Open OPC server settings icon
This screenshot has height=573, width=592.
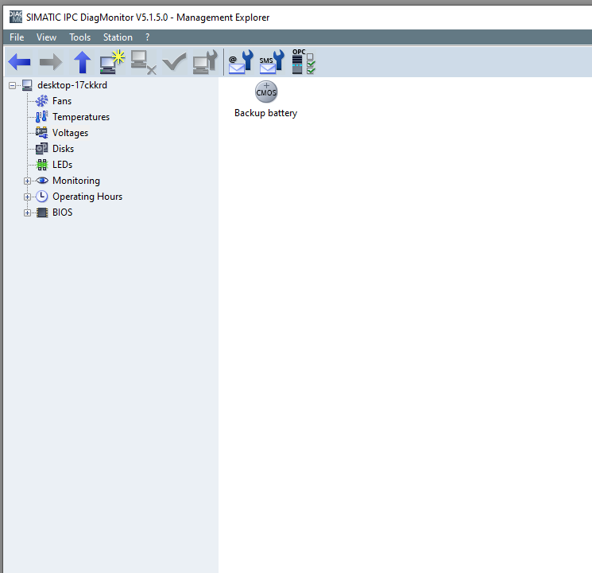click(x=304, y=61)
